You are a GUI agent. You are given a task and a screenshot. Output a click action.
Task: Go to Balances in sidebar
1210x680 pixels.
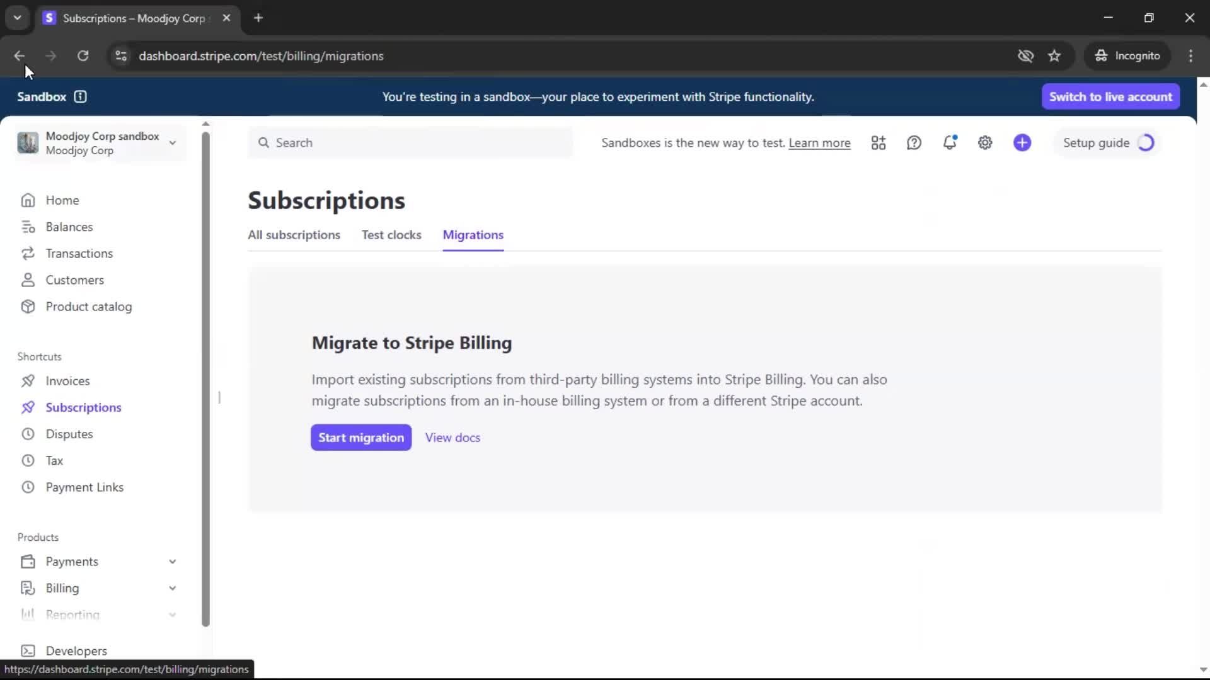coord(69,227)
